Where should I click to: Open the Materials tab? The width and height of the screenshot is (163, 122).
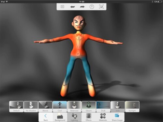coord(103,117)
